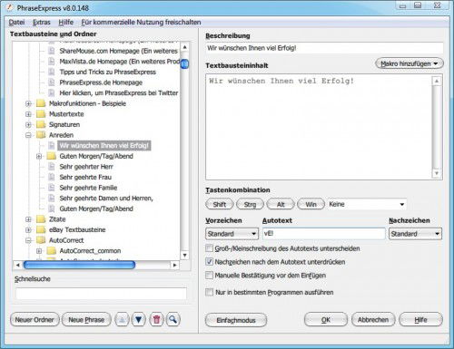The height and width of the screenshot is (349, 454).
Task: Expand the AutoCorrect_common folder
Action: point(39,251)
